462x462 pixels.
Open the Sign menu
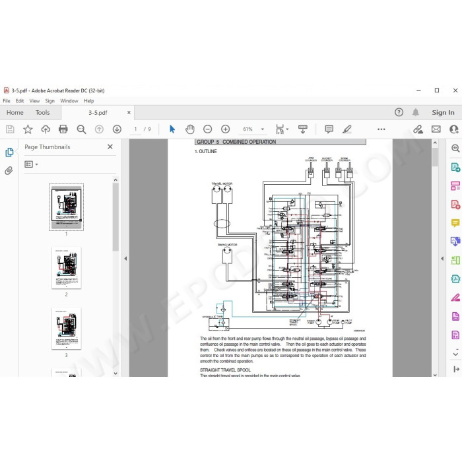click(49, 101)
